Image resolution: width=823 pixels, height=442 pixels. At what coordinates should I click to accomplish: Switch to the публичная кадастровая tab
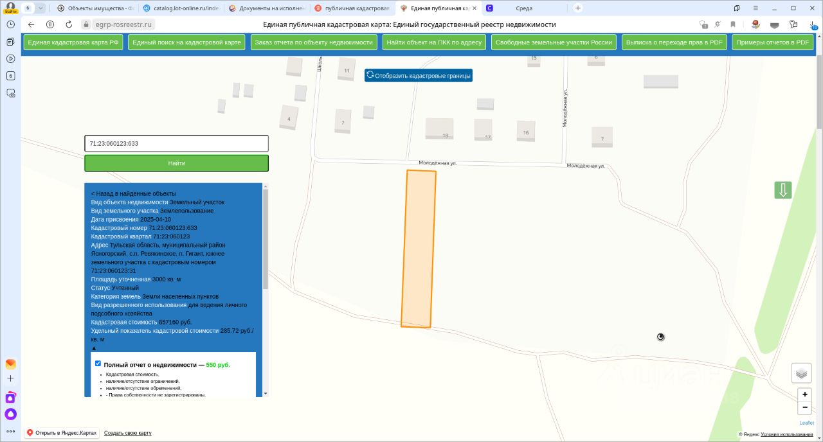352,8
